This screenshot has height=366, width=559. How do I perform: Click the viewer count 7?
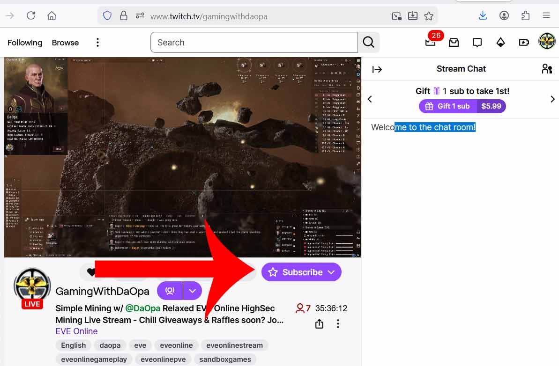point(303,308)
